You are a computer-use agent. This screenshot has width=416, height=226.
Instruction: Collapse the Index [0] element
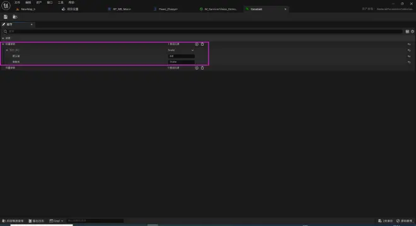point(7,50)
